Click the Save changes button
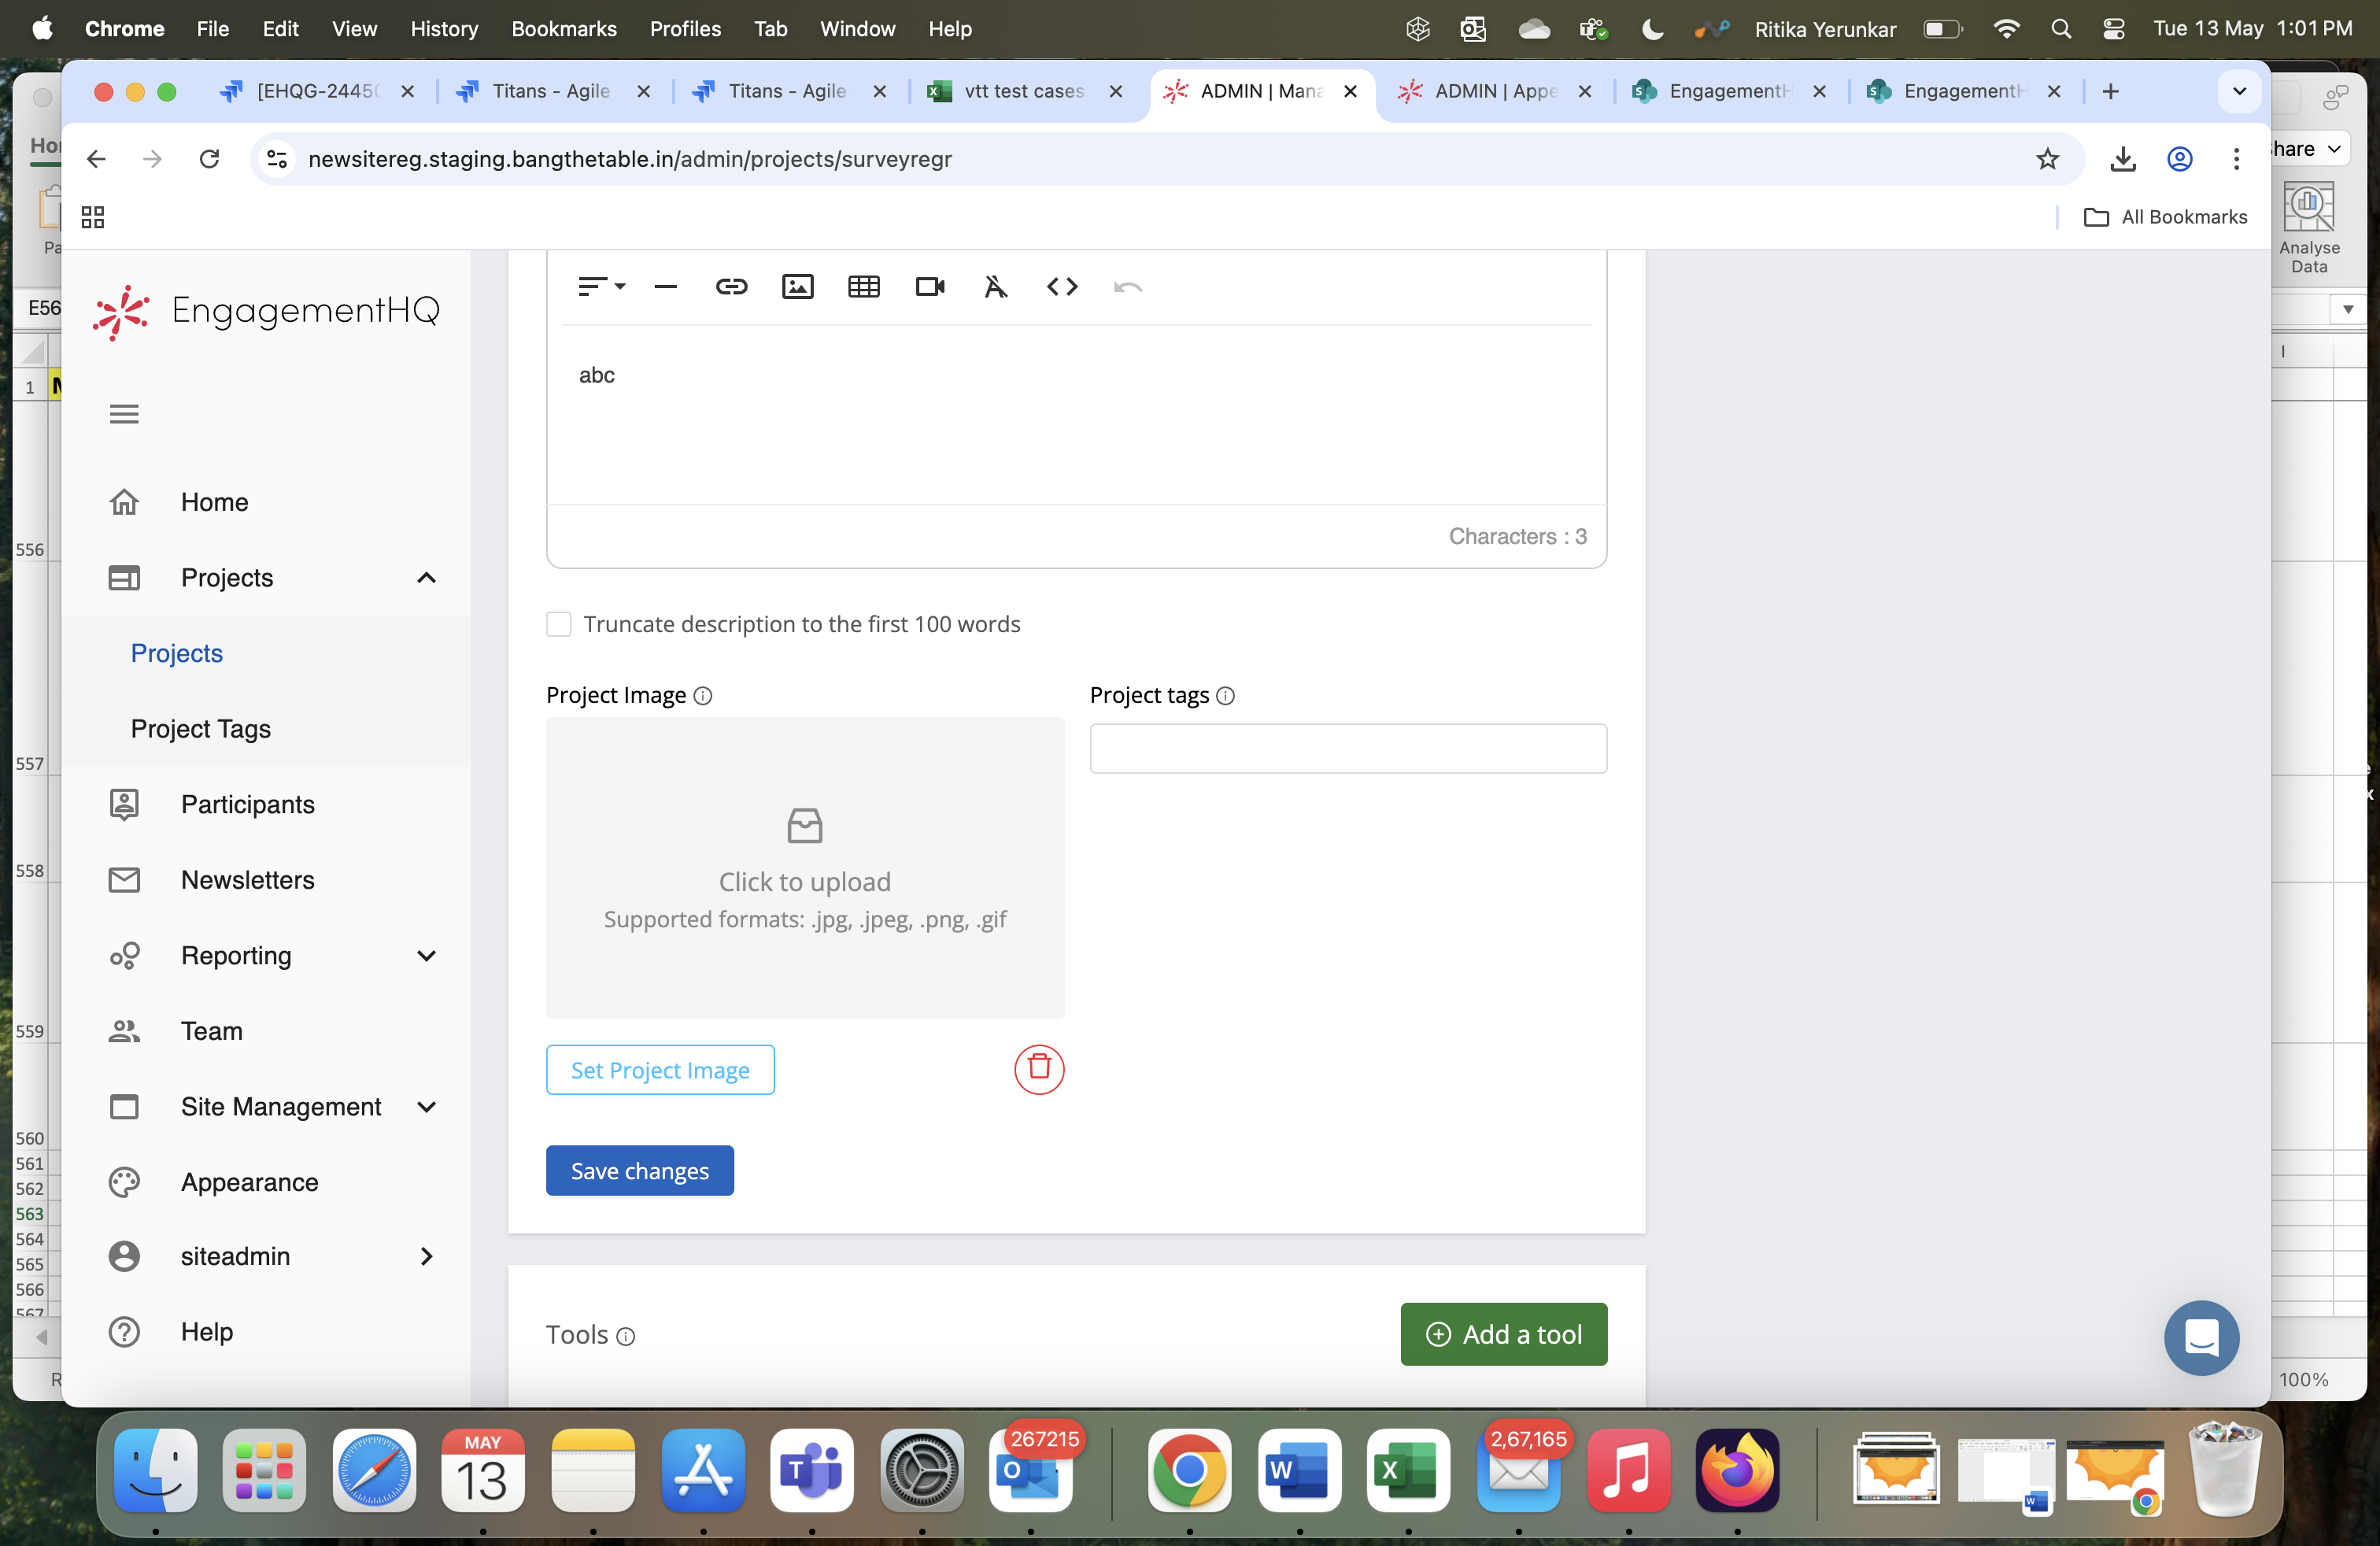 pos(639,1171)
